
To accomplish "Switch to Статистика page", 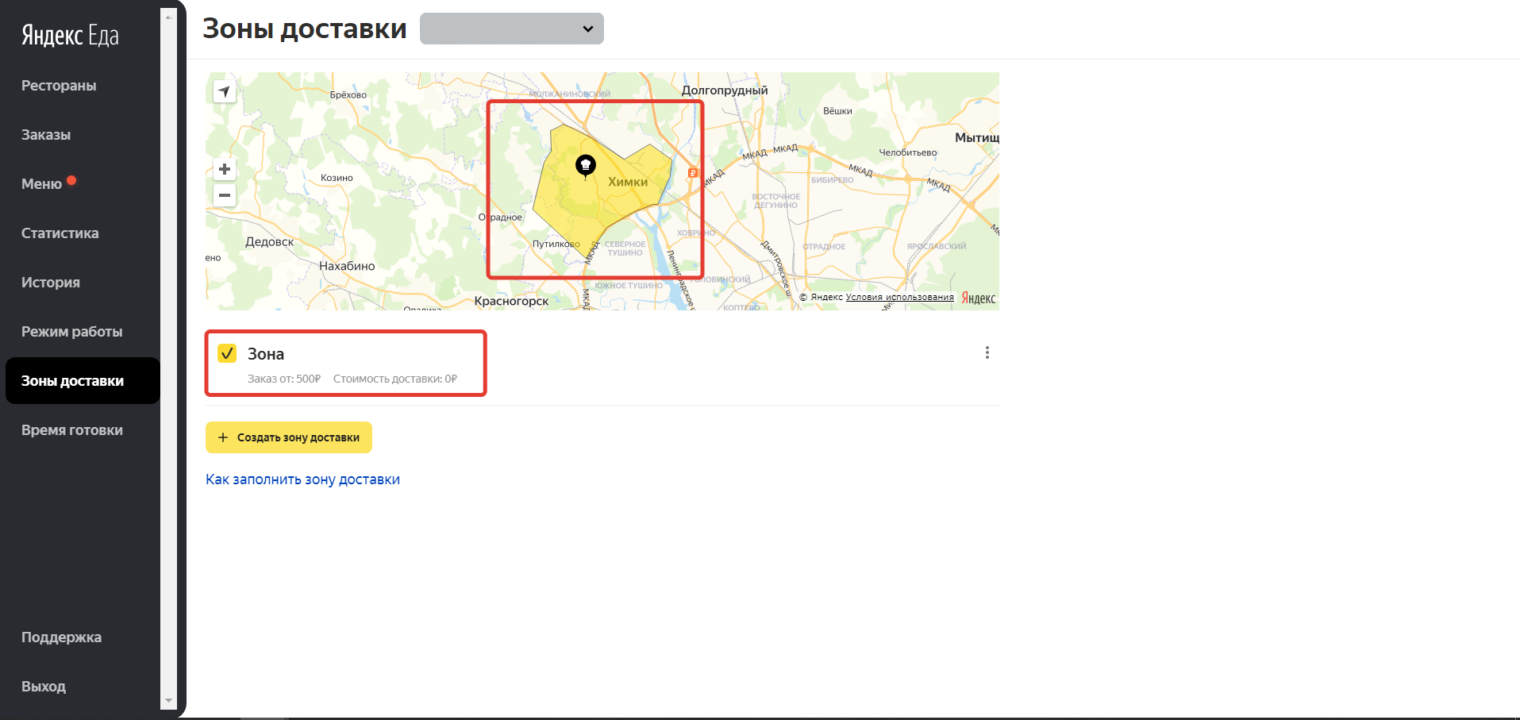I will tap(60, 233).
